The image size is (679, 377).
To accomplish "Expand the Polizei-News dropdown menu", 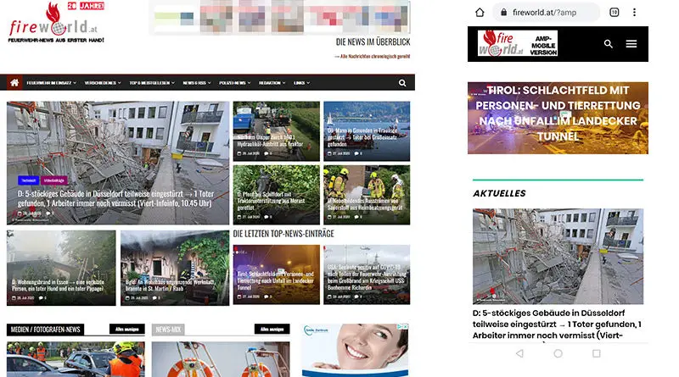I will pos(232,83).
